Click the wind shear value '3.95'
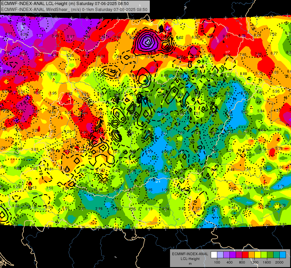Image resolution: width=291 pixels, height=268 pixels. (54, 74)
